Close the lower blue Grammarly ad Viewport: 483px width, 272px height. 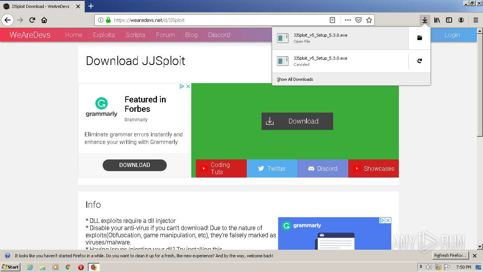click(x=388, y=220)
